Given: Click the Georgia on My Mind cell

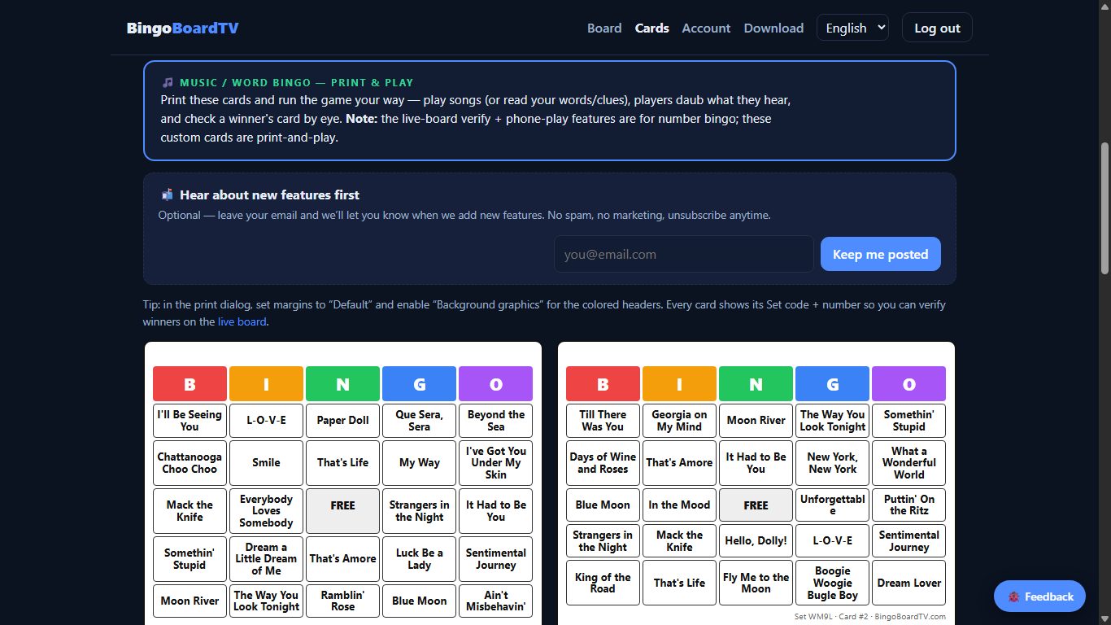Looking at the screenshot, I should (679, 421).
